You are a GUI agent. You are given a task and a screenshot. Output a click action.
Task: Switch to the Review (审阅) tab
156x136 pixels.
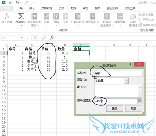(x=85, y=8)
